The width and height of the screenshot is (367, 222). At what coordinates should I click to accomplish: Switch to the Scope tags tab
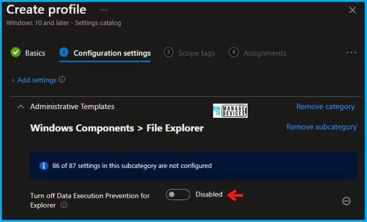point(196,53)
